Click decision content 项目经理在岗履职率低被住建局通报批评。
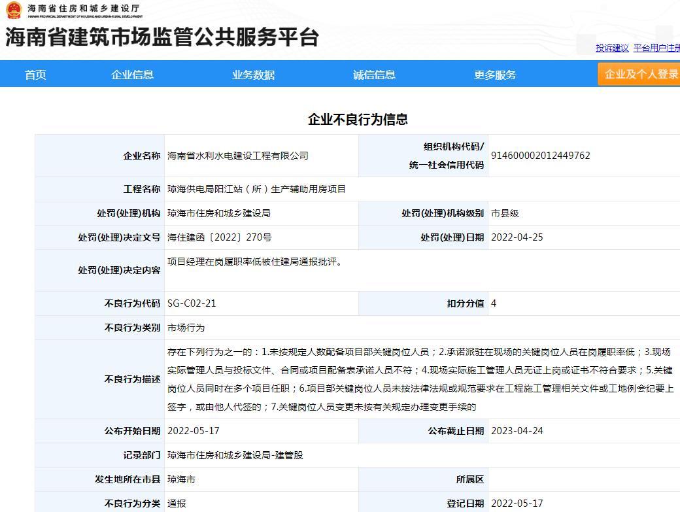 pyautogui.click(x=254, y=262)
